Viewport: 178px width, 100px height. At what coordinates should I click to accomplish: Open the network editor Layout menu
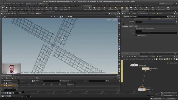tap(142, 59)
